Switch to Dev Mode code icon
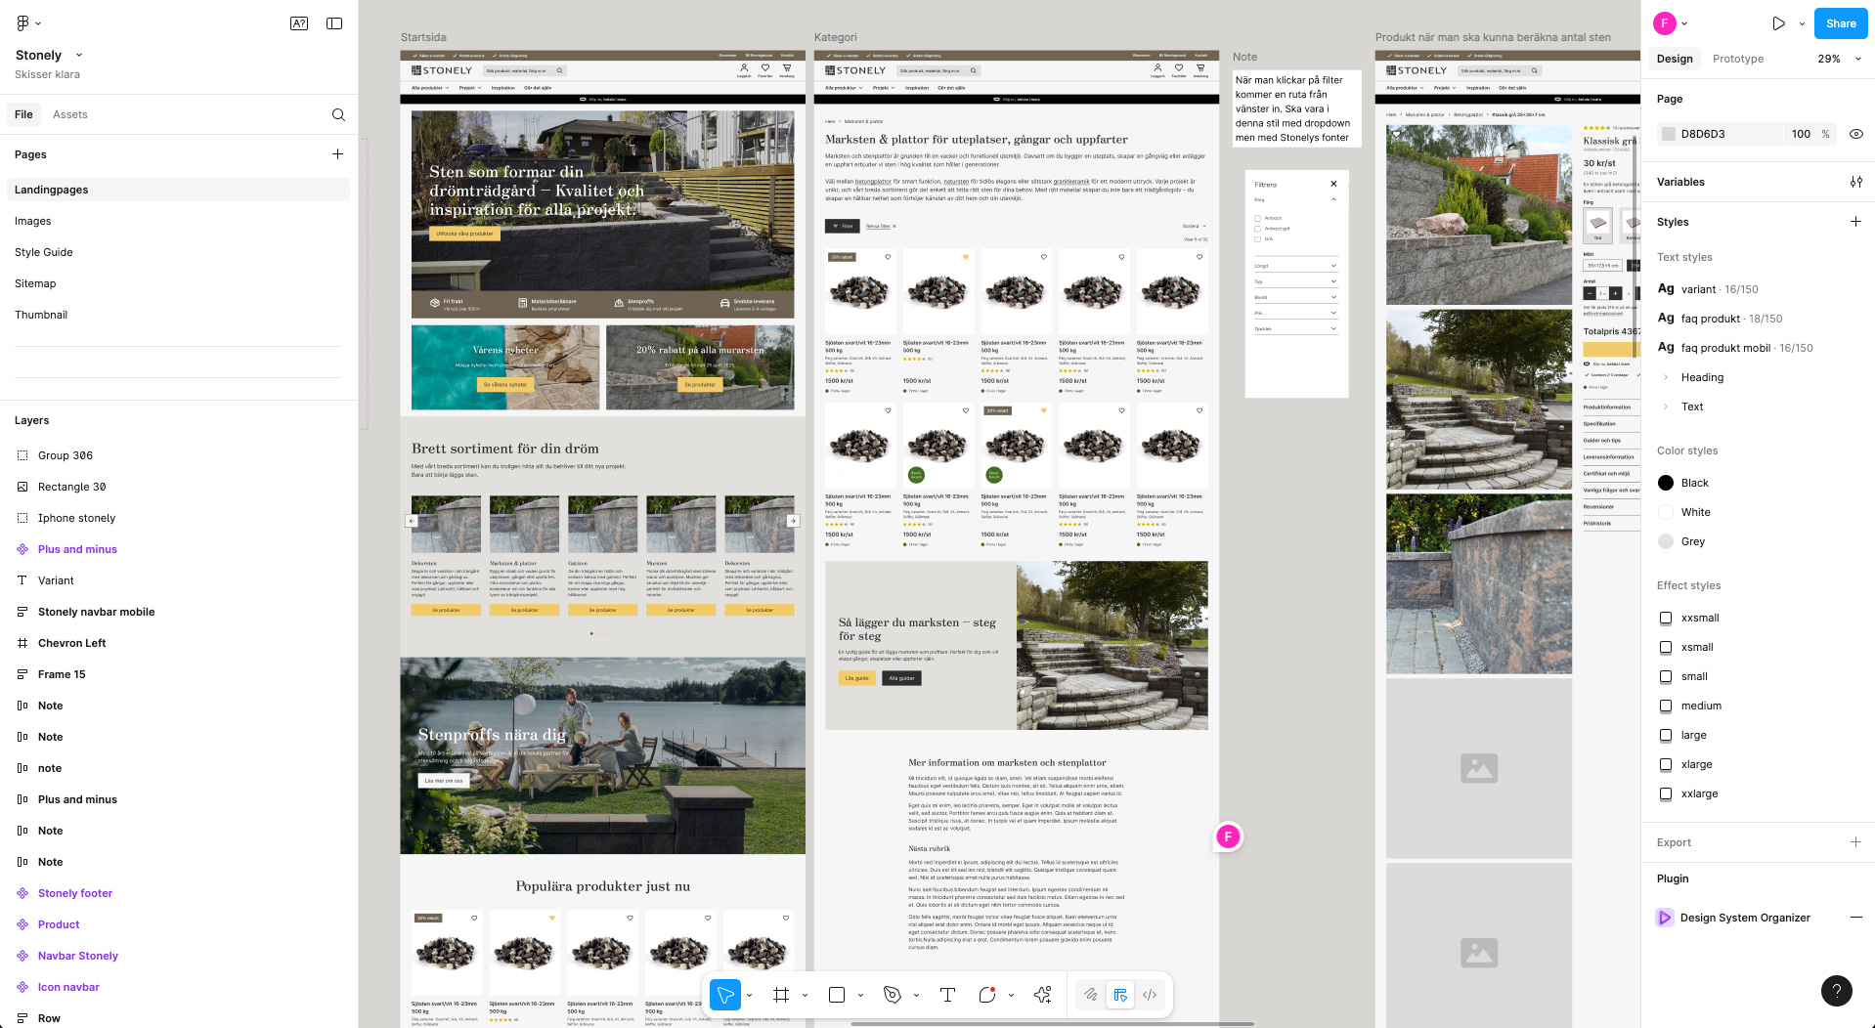Image resolution: width=1875 pixels, height=1028 pixels. click(x=1150, y=995)
